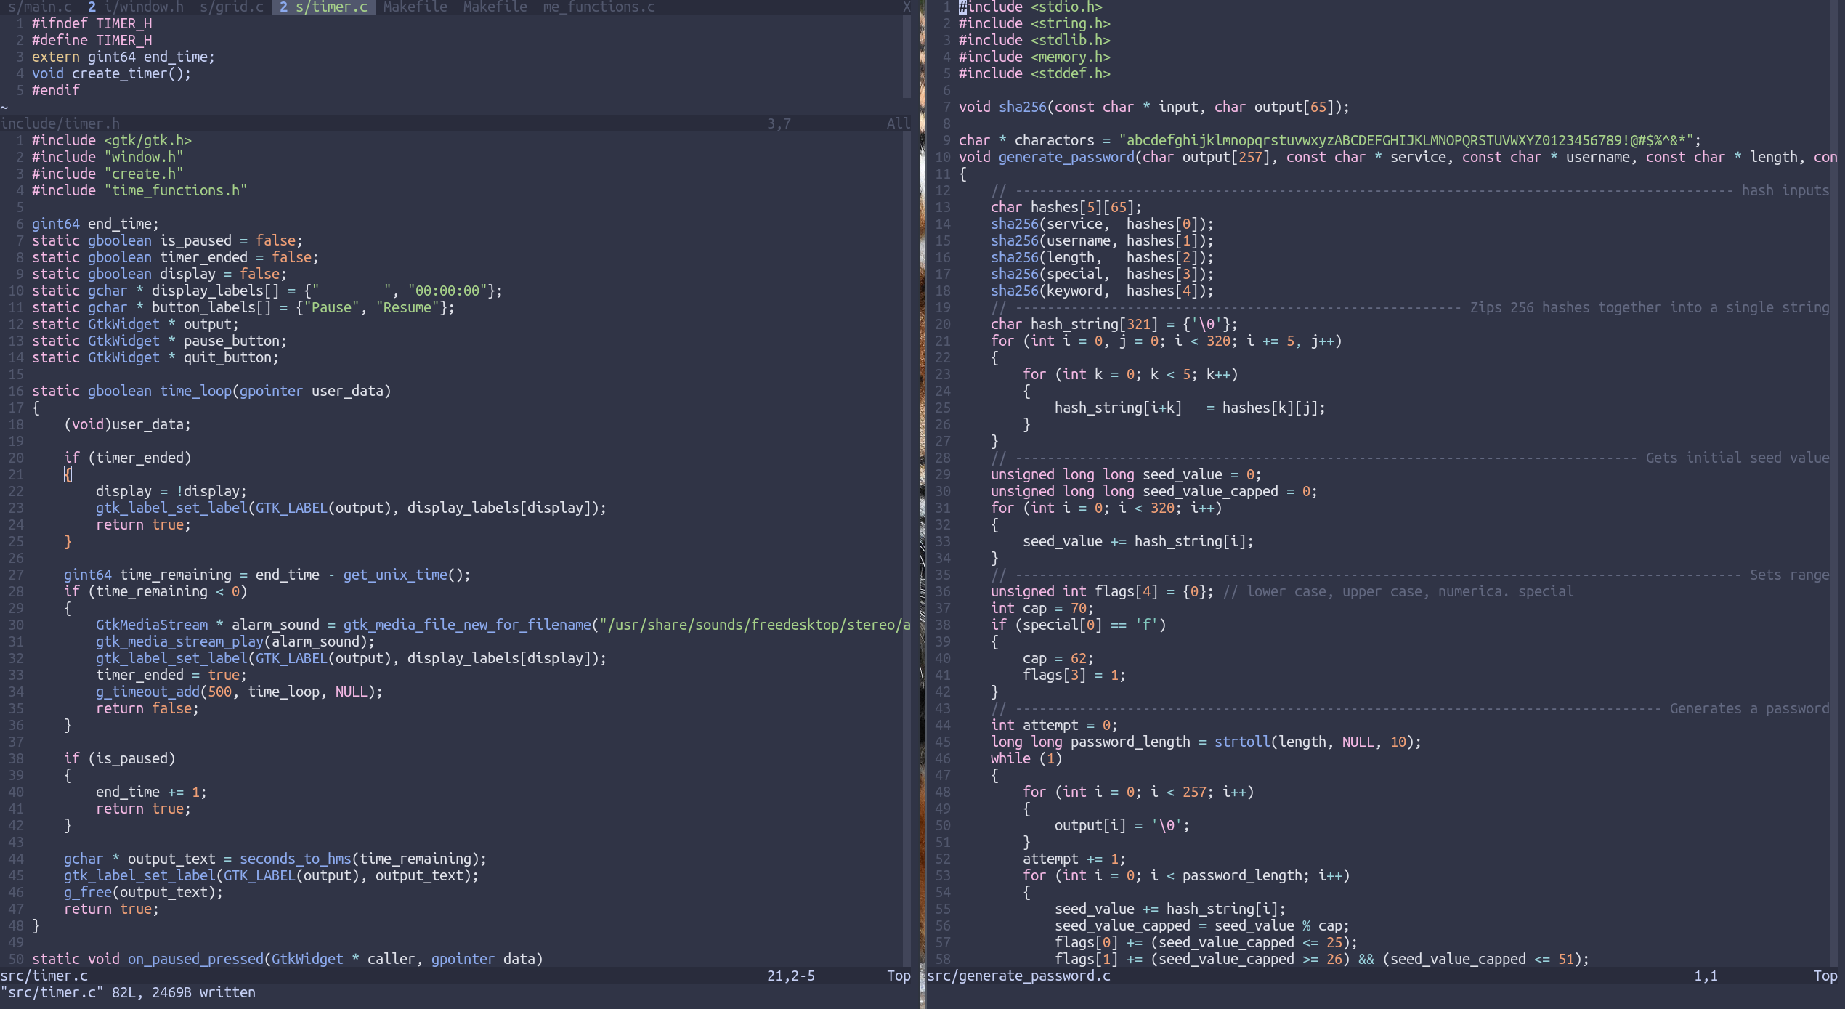This screenshot has width=1845, height=1009.
Task: Click the seed_value_capped = 0 declaration
Action: 1153,491
